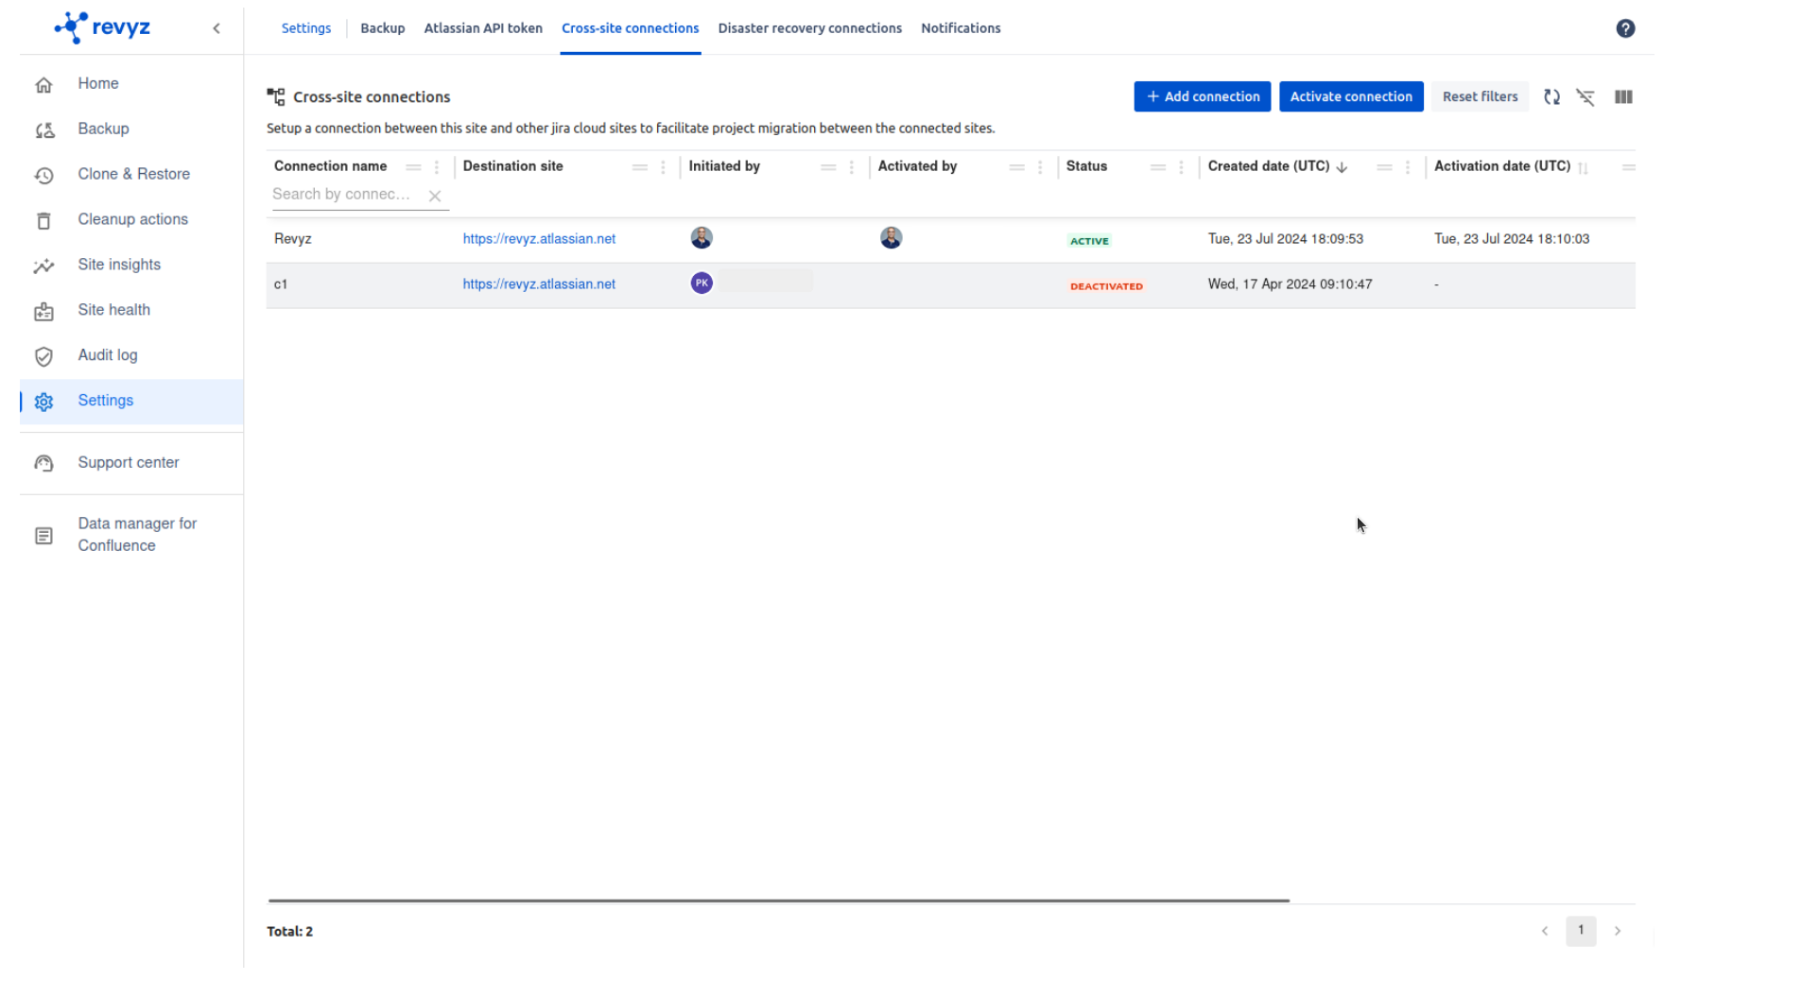Image resolution: width=1802 pixels, height=997 pixels.
Task: Switch to Atlassian API token tab
Action: point(482,28)
